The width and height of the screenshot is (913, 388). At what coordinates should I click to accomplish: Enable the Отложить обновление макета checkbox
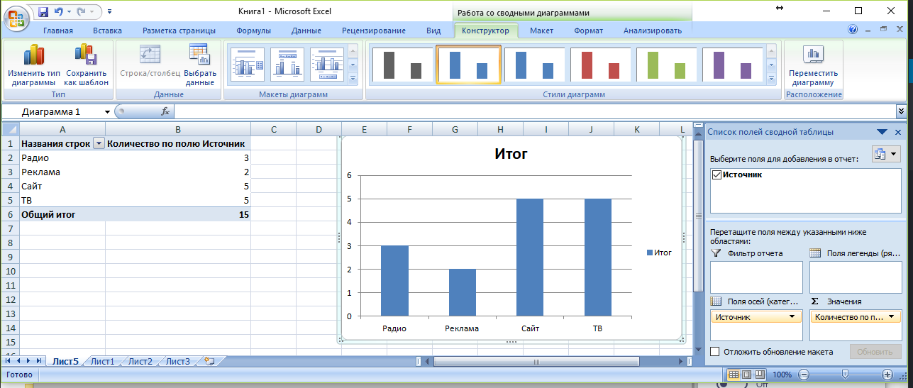tap(715, 352)
